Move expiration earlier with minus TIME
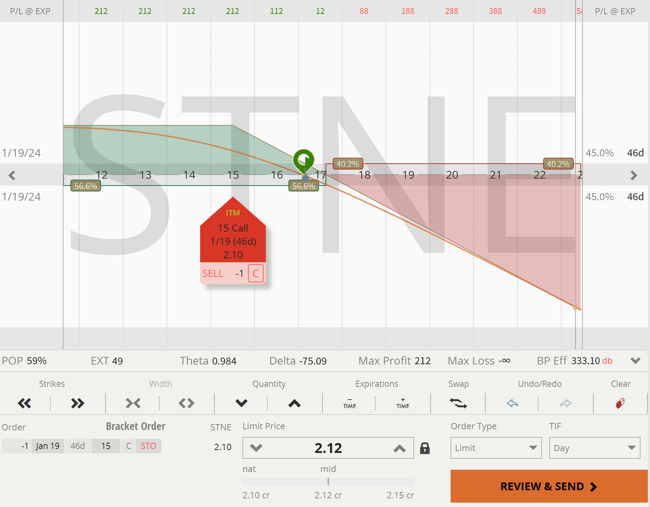Screen dimensions: 650x507 pyautogui.click(x=349, y=403)
